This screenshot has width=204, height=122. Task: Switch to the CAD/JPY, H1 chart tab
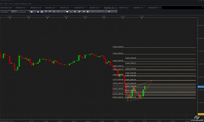coord(66,8)
